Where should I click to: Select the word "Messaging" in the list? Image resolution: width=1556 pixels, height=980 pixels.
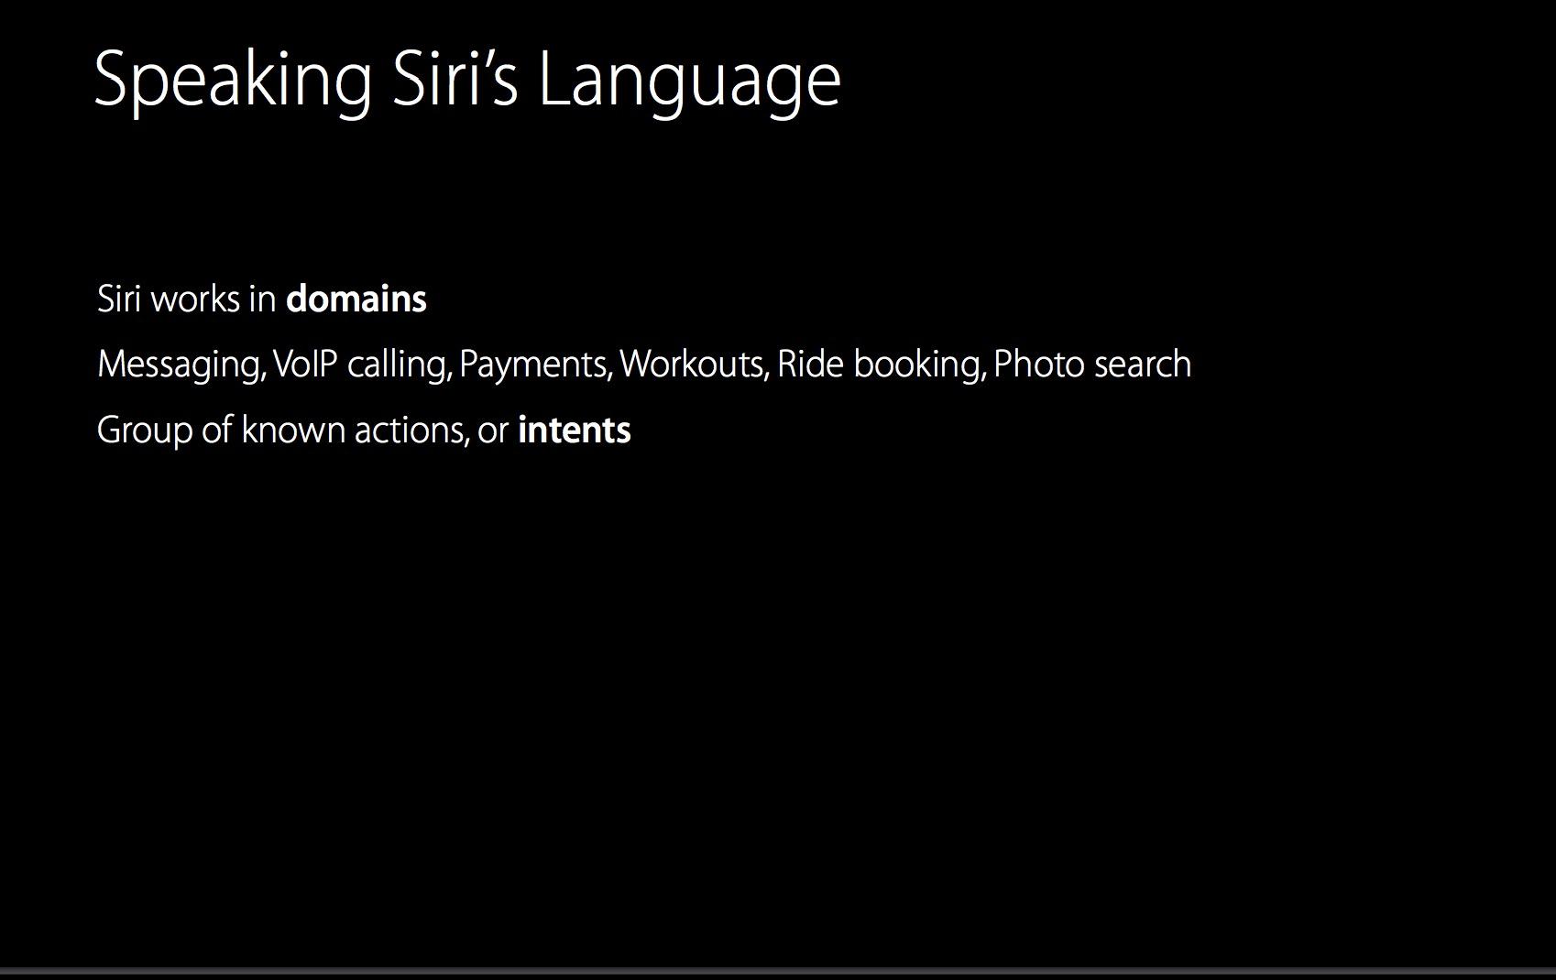coord(181,365)
